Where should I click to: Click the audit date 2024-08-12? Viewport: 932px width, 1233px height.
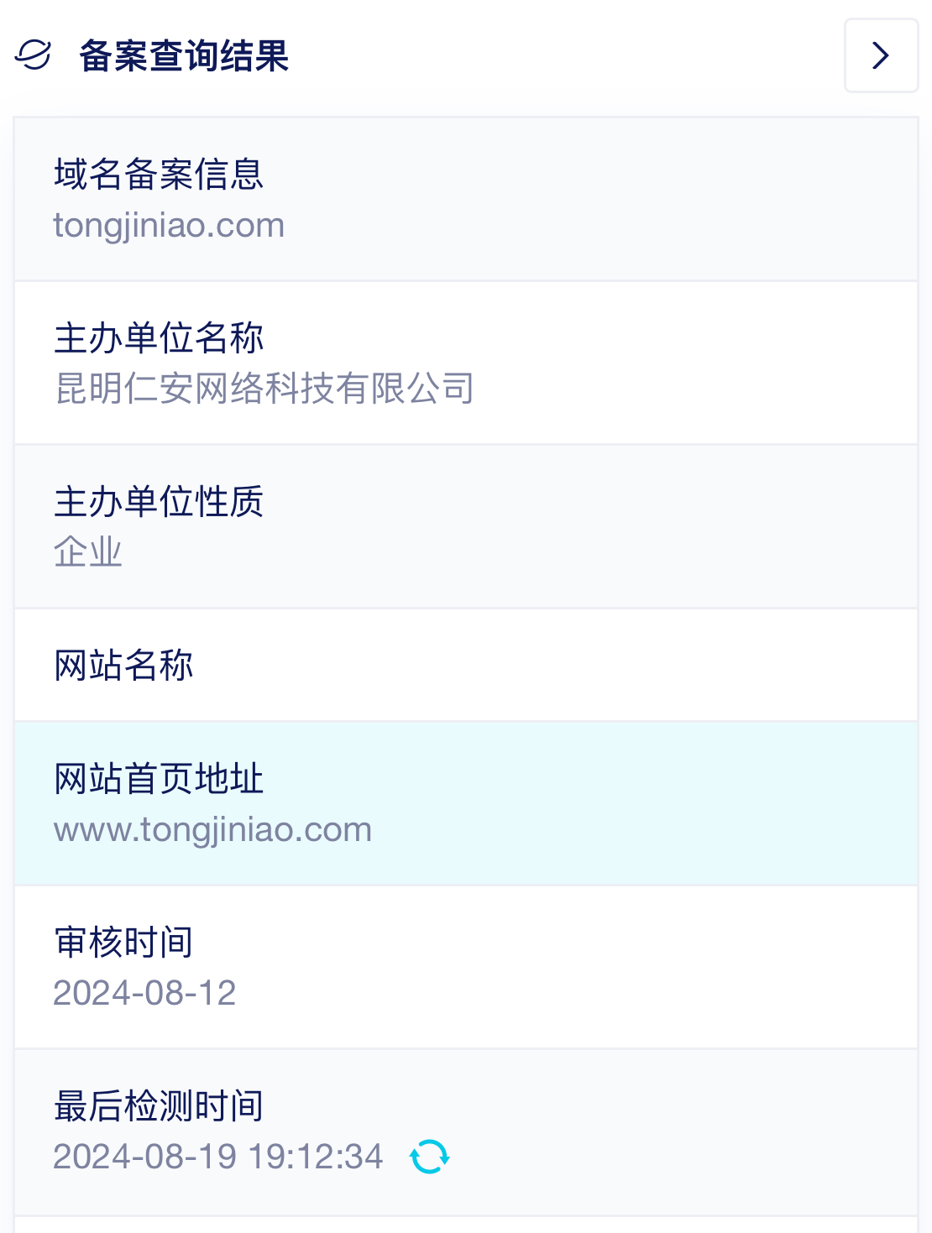(144, 993)
